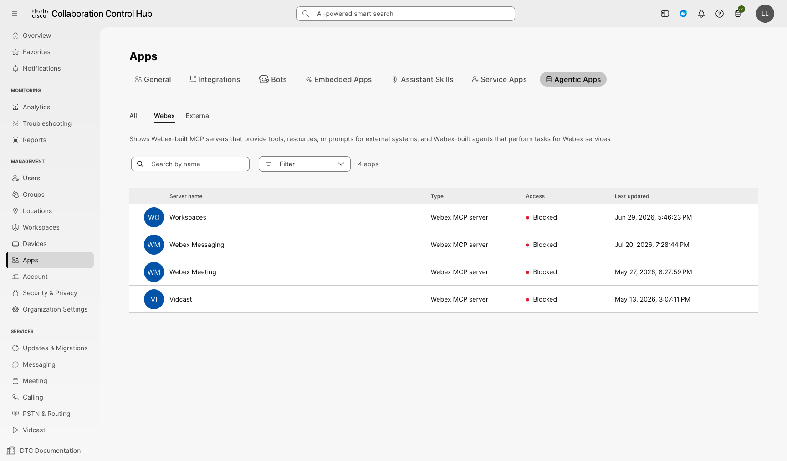Open the Webex Messaging server name
The width and height of the screenshot is (787, 461).
pos(197,245)
